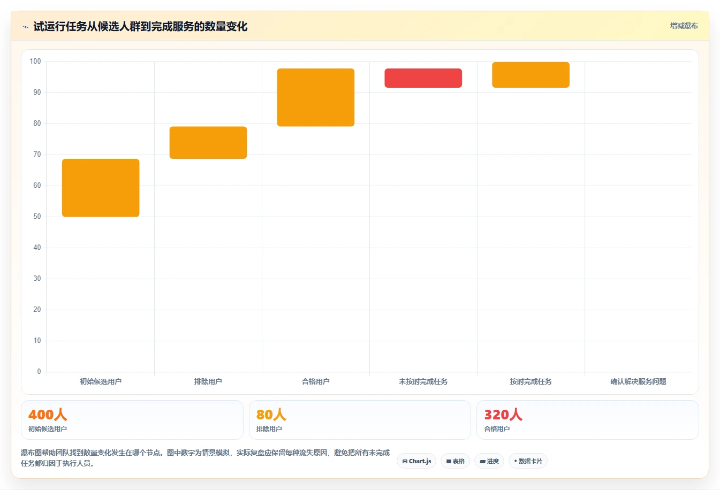Screen dimensions: 720x490
Task: Click the 增减瀑布 label in the header
Action: (x=684, y=26)
